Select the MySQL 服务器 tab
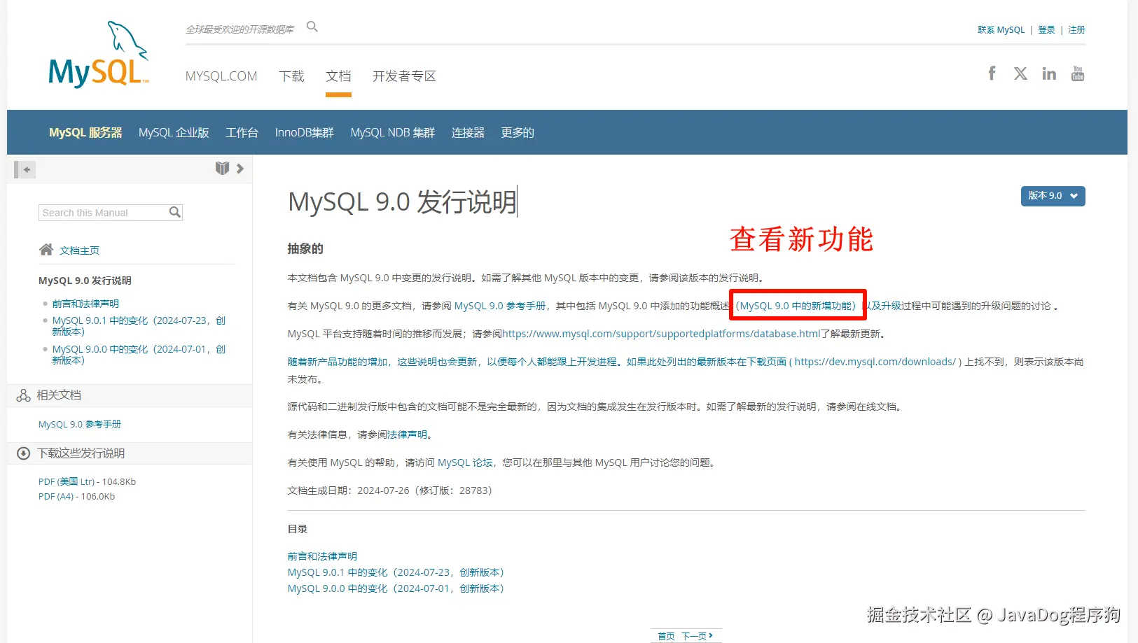Screen dimensions: 1138x643 pos(85,132)
